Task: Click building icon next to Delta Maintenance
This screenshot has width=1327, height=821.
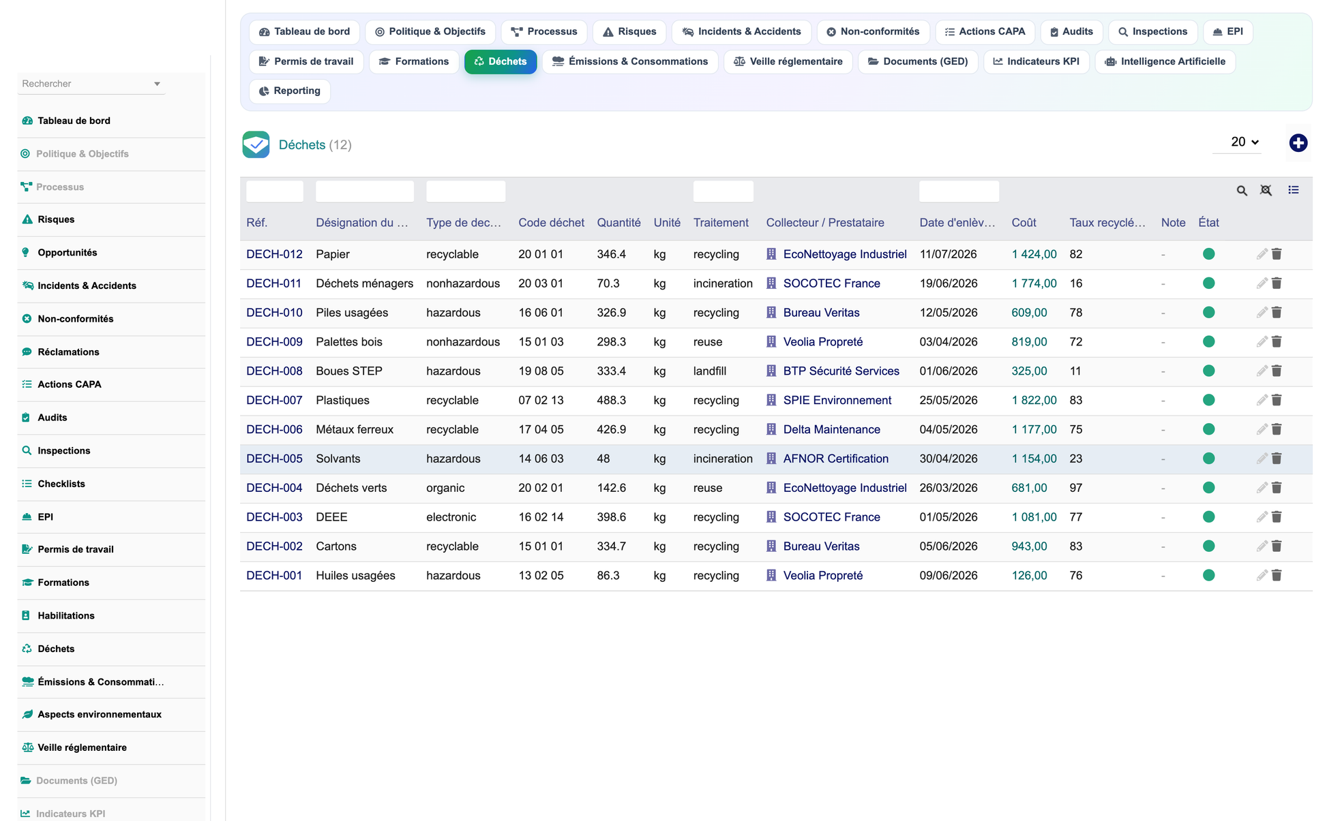Action: coord(771,430)
